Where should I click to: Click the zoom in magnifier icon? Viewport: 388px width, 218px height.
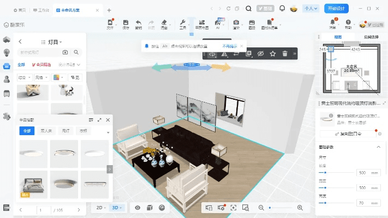[300, 208]
